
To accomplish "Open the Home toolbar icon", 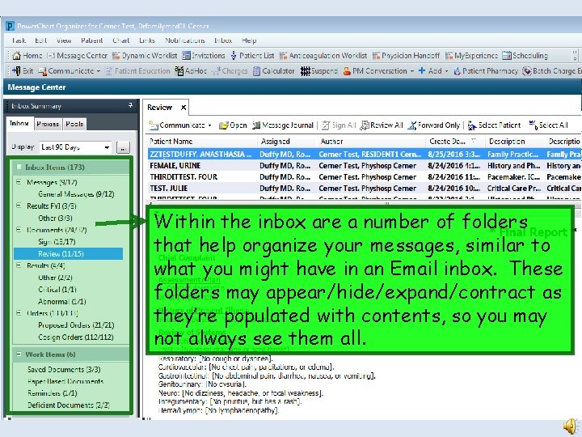I will pos(27,56).
